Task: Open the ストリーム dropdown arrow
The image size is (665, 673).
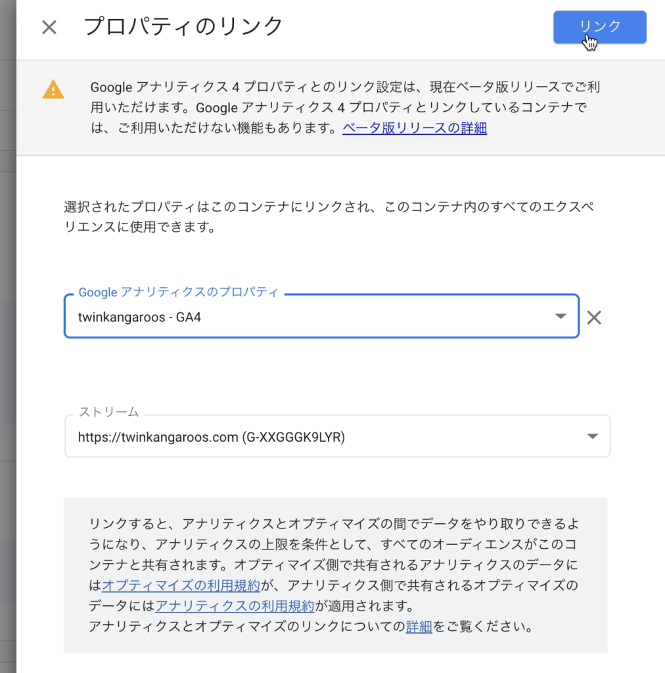Action: pos(592,436)
